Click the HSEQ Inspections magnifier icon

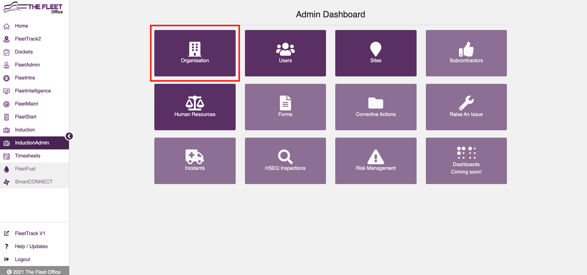pos(285,157)
